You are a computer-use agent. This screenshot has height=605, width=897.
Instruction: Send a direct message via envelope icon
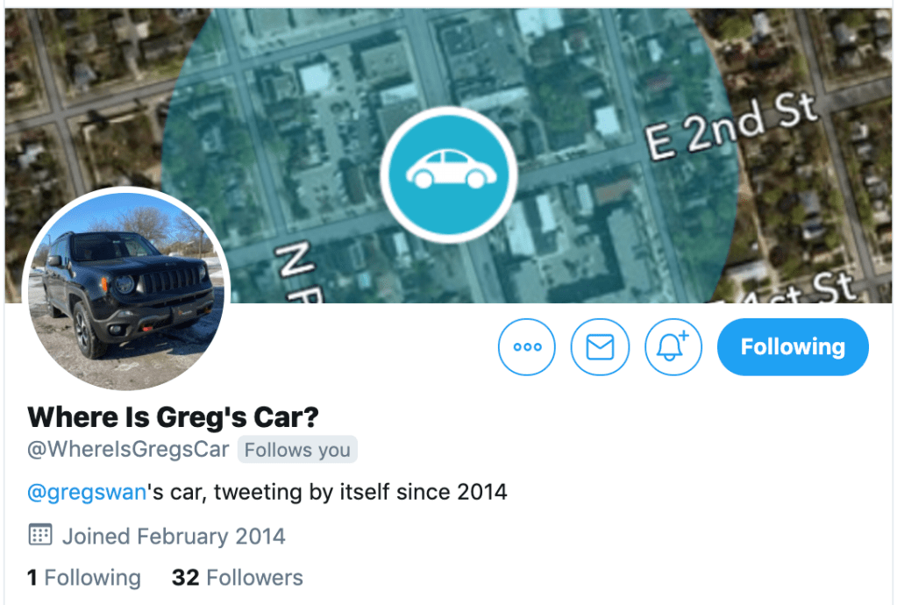(600, 347)
